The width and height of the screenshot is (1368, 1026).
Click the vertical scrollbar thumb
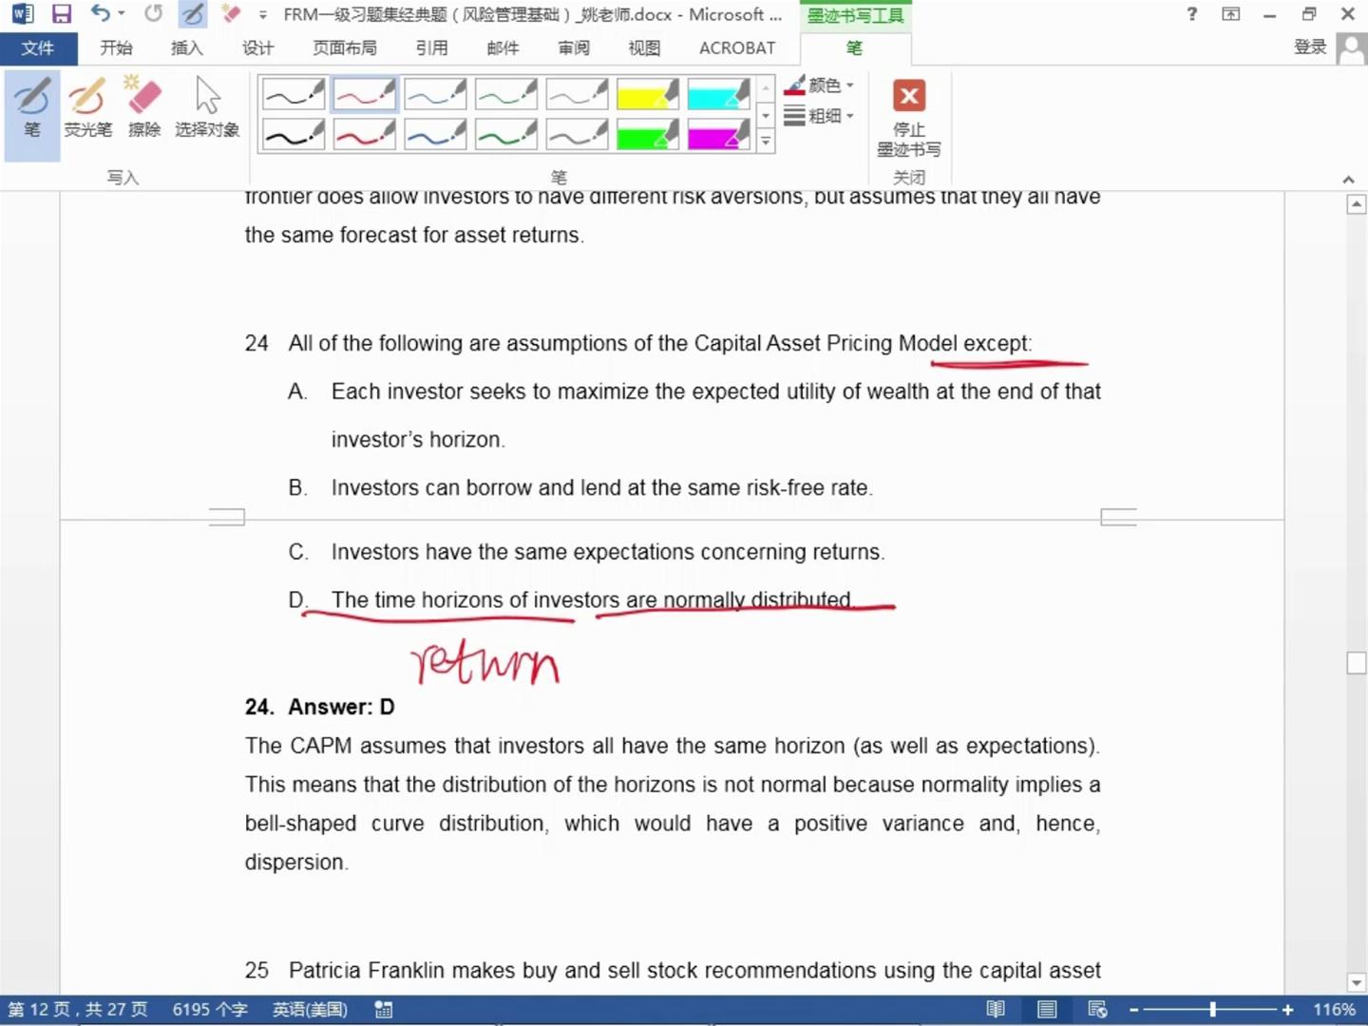coord(1357,663)
